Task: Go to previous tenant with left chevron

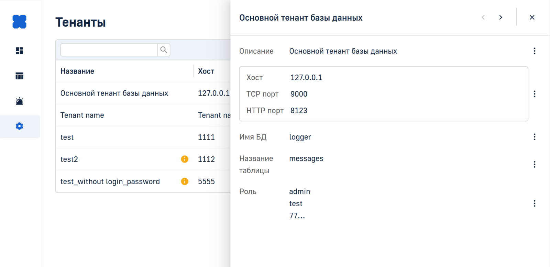Action: pos(483,18)
